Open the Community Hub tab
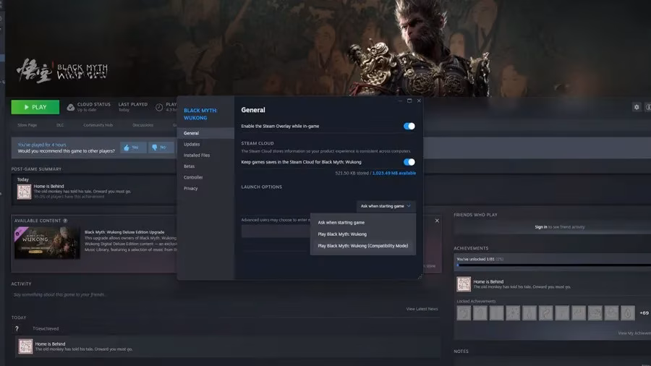 tap(98, 125)
